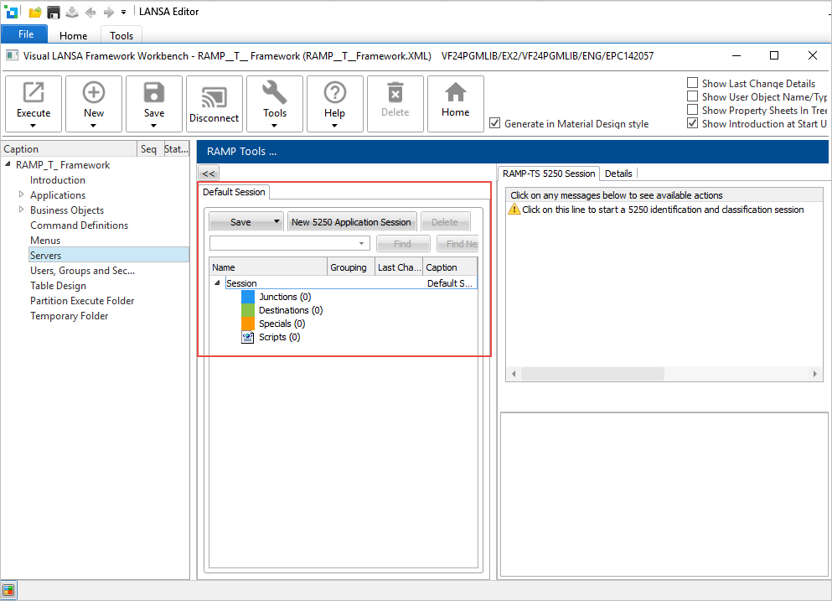Select the blue Junctions color swatch
Image resolution: width=832 pixels, height=601 pixels.
(247, 297)
